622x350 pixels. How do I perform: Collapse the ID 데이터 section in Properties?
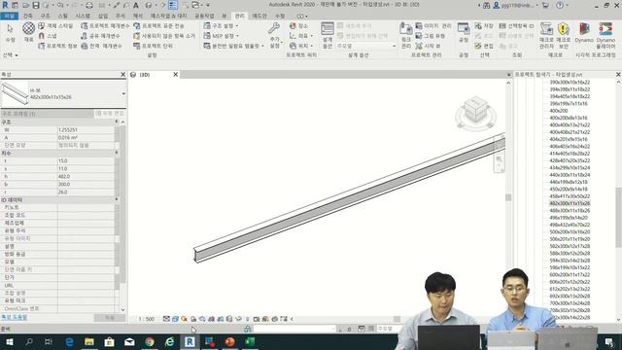pyautogui.click(x=117, y=199)
